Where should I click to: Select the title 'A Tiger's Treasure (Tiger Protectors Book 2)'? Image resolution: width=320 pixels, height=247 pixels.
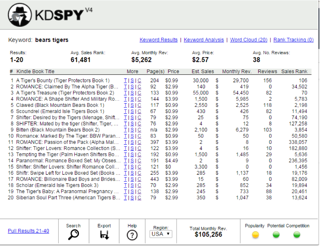(x=65, y=93)
